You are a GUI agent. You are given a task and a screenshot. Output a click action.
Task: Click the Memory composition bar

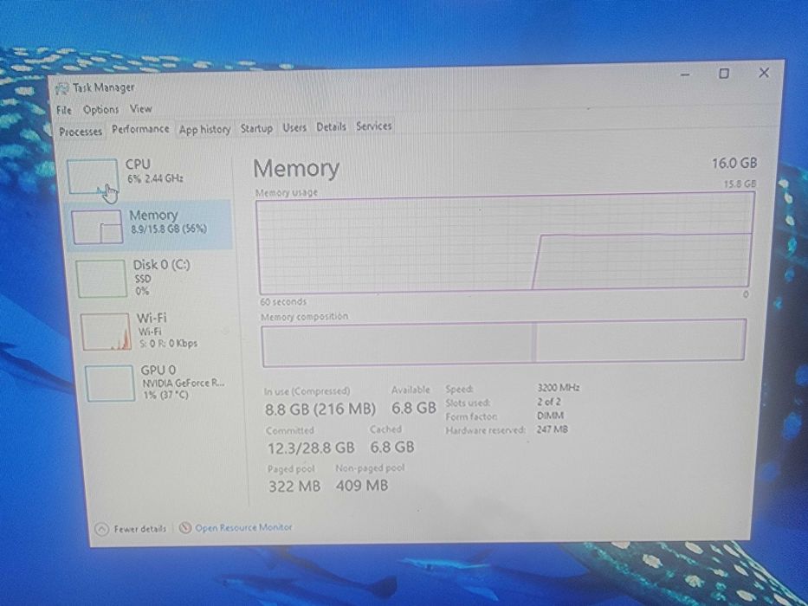503,342
